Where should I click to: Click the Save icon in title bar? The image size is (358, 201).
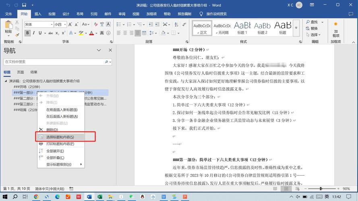point(24,5)
